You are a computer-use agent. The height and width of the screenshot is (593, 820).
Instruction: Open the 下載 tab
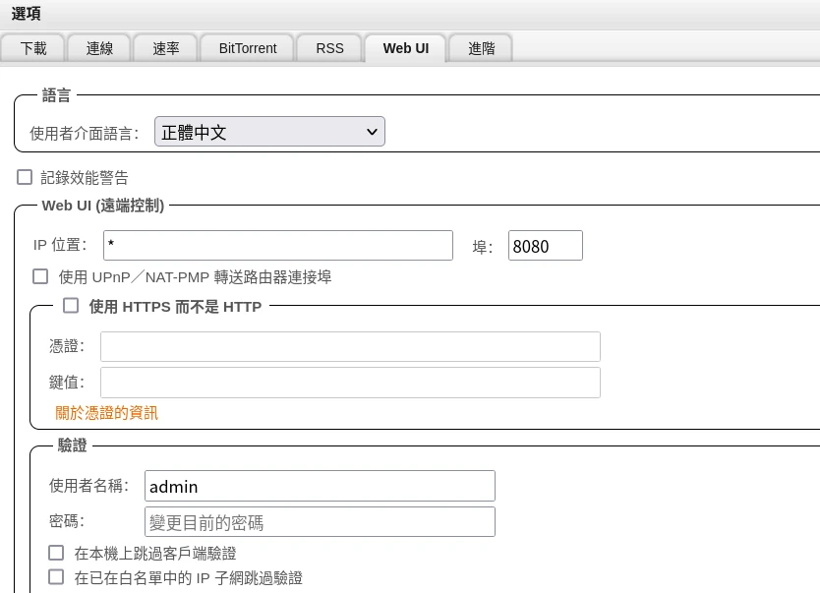tap(33, 48)
